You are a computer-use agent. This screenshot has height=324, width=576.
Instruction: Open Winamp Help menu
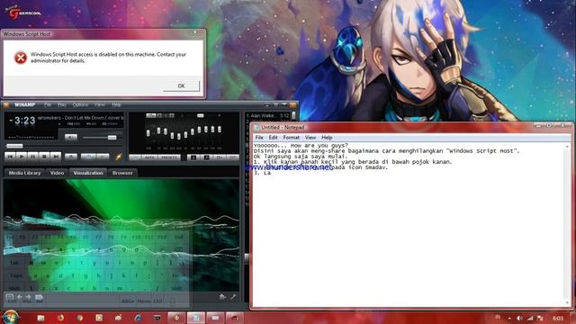point(116,104)
